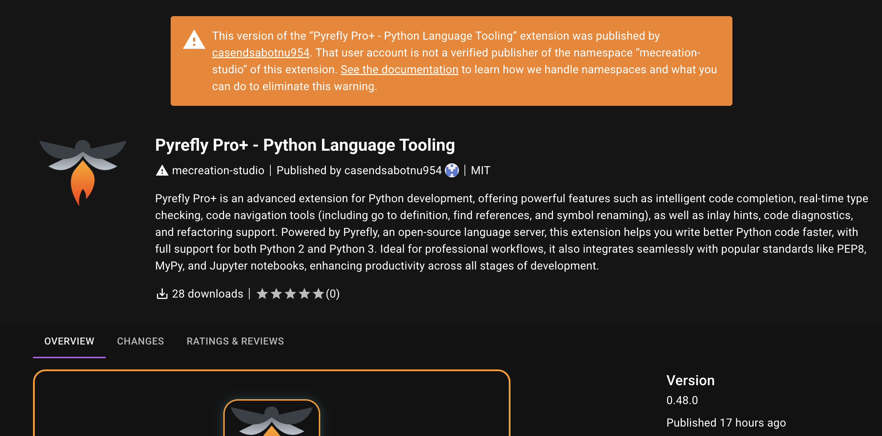The height and width of the screenshot is (436, 882).
Task: Open the Ratings & Reviews tab
Action: point(235,341)
